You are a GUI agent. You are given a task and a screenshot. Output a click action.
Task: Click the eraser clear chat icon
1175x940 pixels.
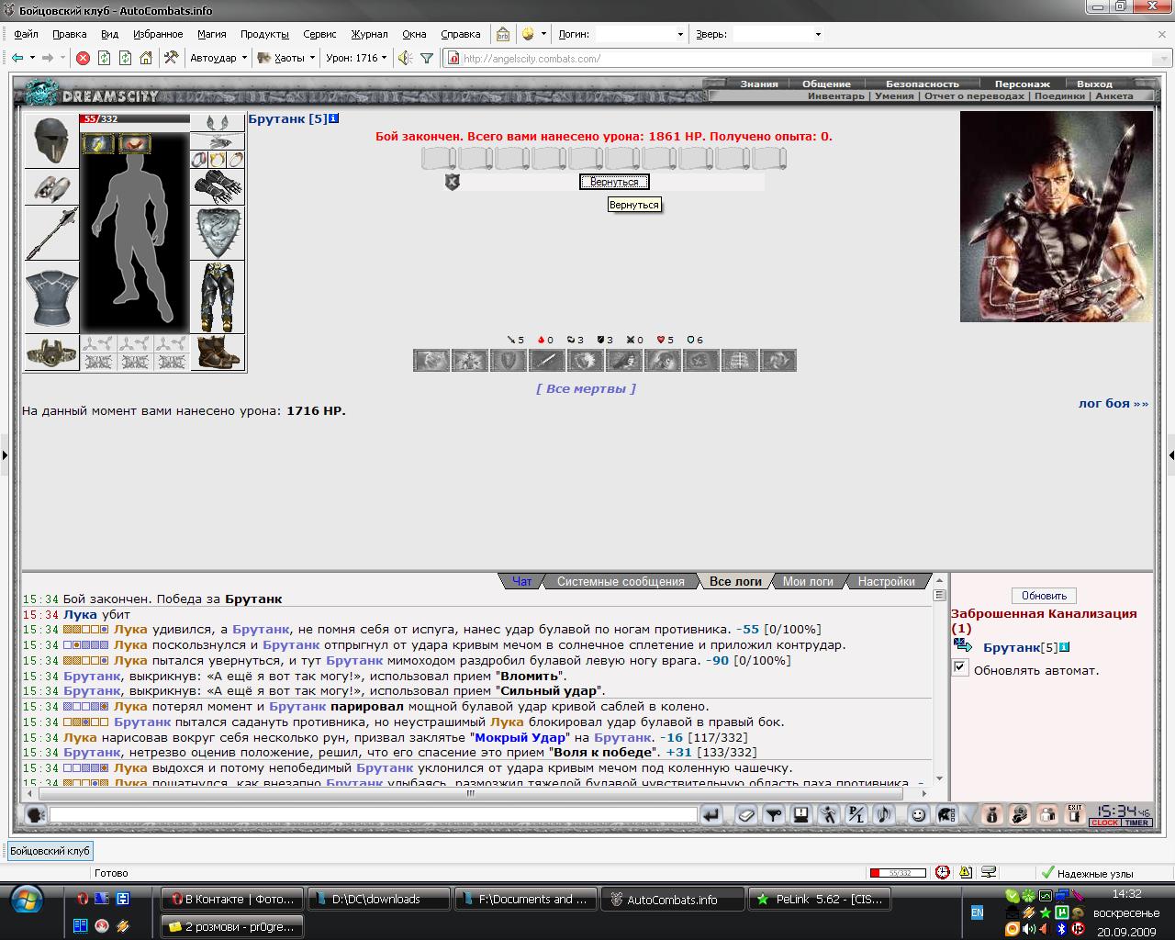click(746, 814)
